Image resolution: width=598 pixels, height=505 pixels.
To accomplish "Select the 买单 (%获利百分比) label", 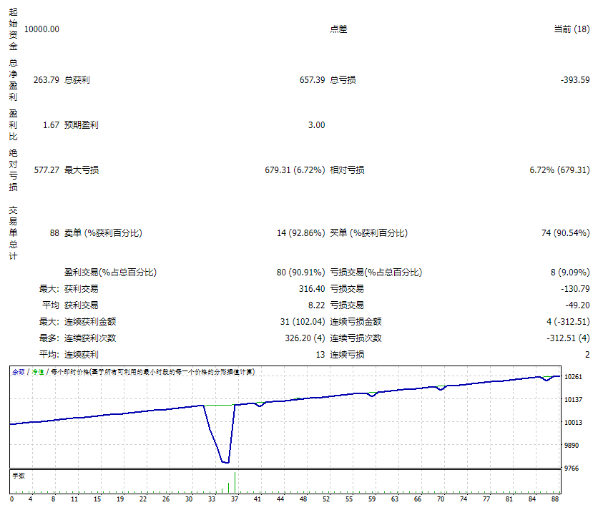I will tap(369, 232).
